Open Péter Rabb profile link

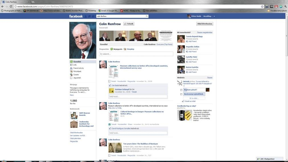(196, 16)
